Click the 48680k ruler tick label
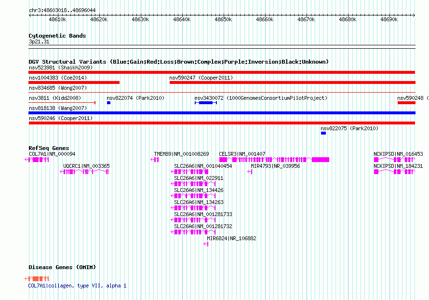 click(x=348, y=19)
